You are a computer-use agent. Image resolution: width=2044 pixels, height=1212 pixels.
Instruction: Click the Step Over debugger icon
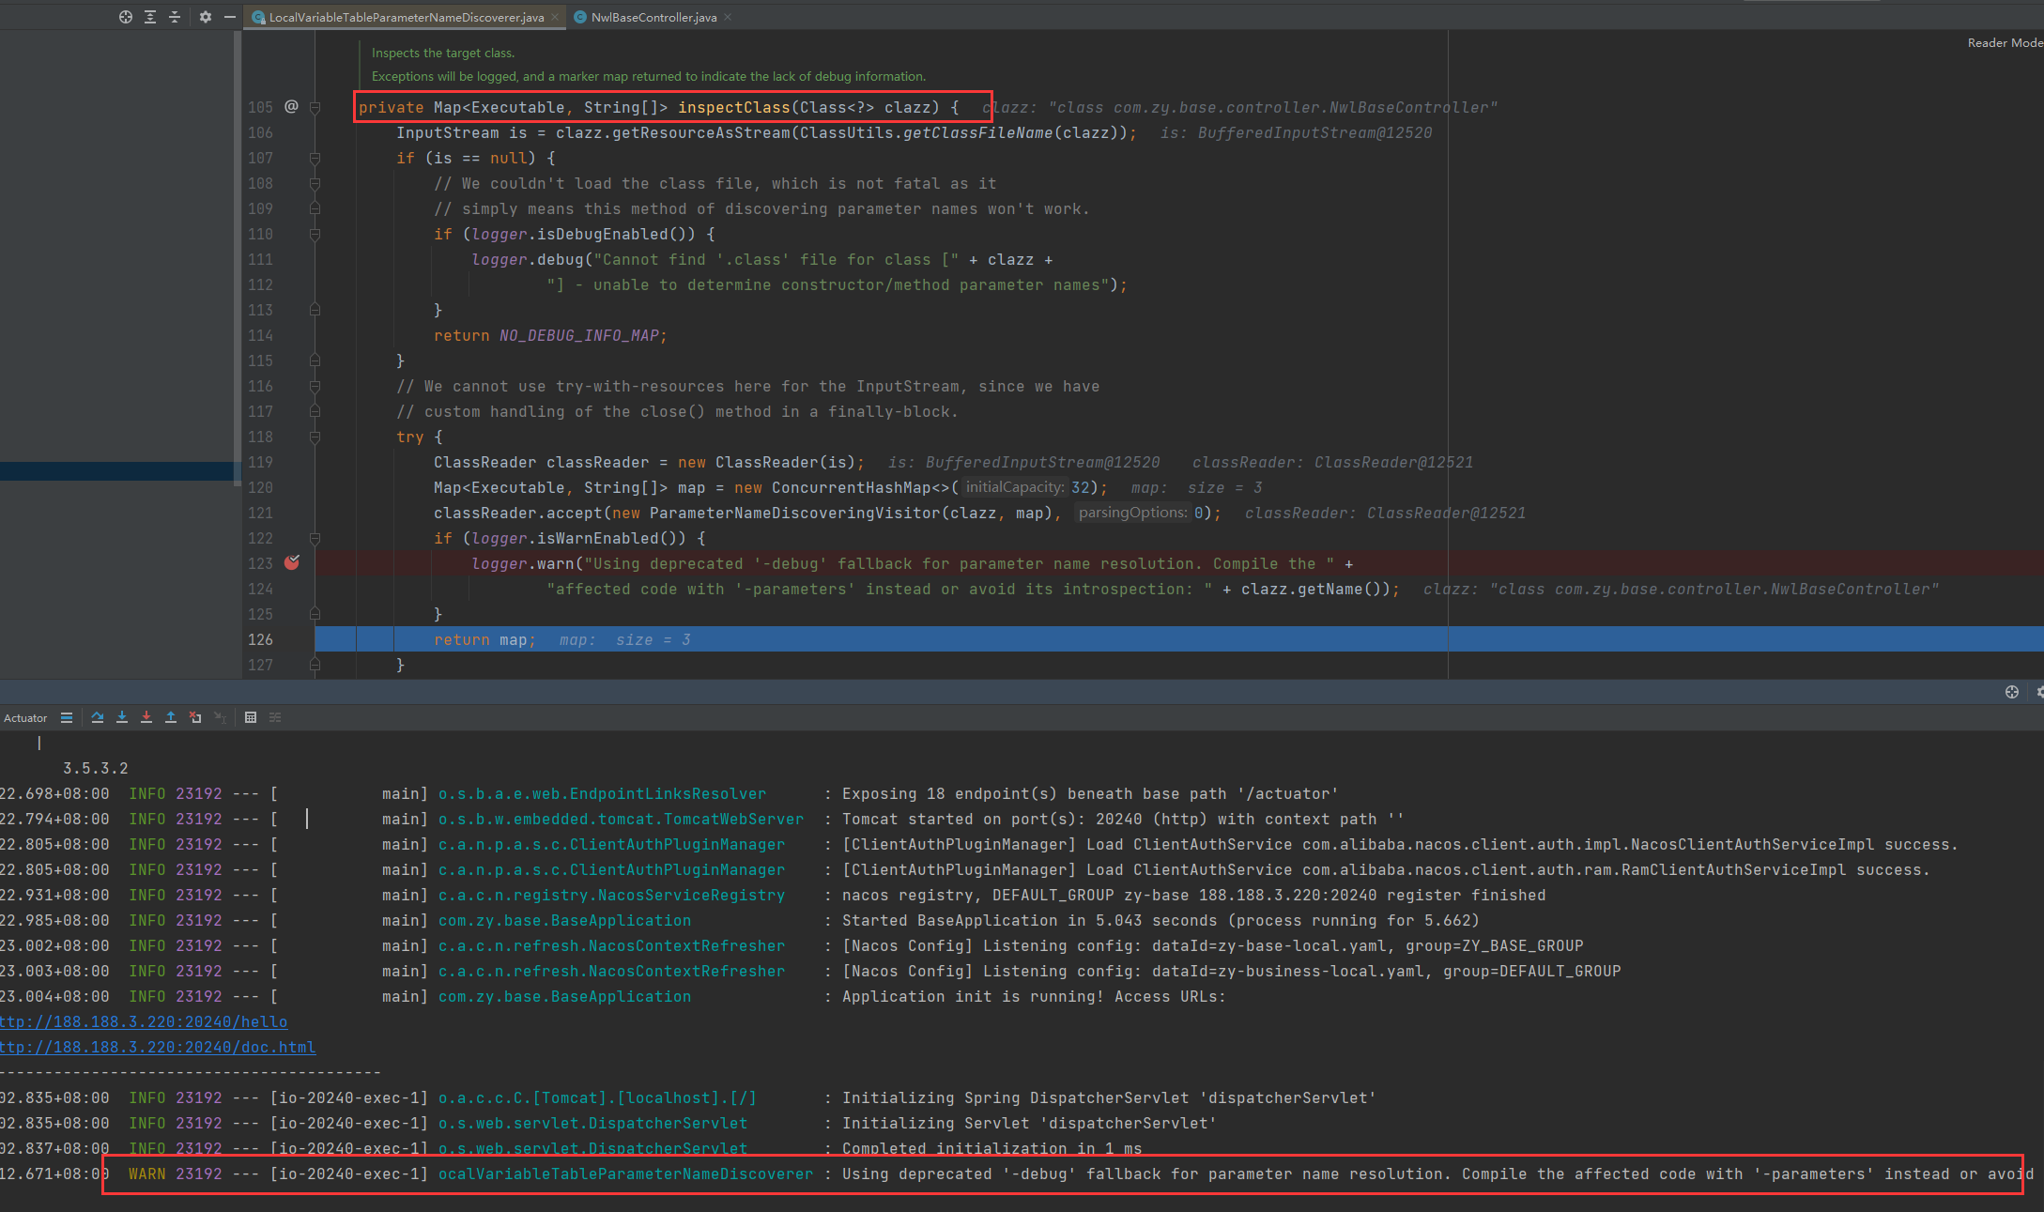tap(98, 717)
